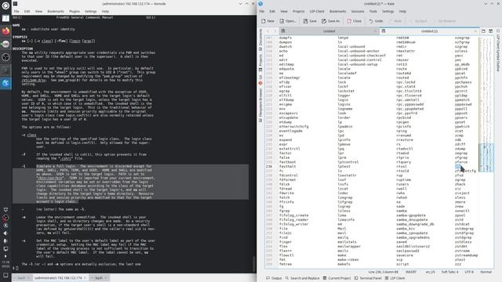Switch to the first Untitled tab in Kate

pyautogui.click(x=329, y=31)
